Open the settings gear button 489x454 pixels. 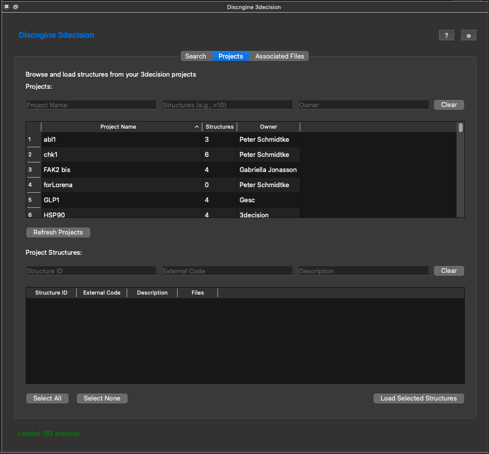468,35
